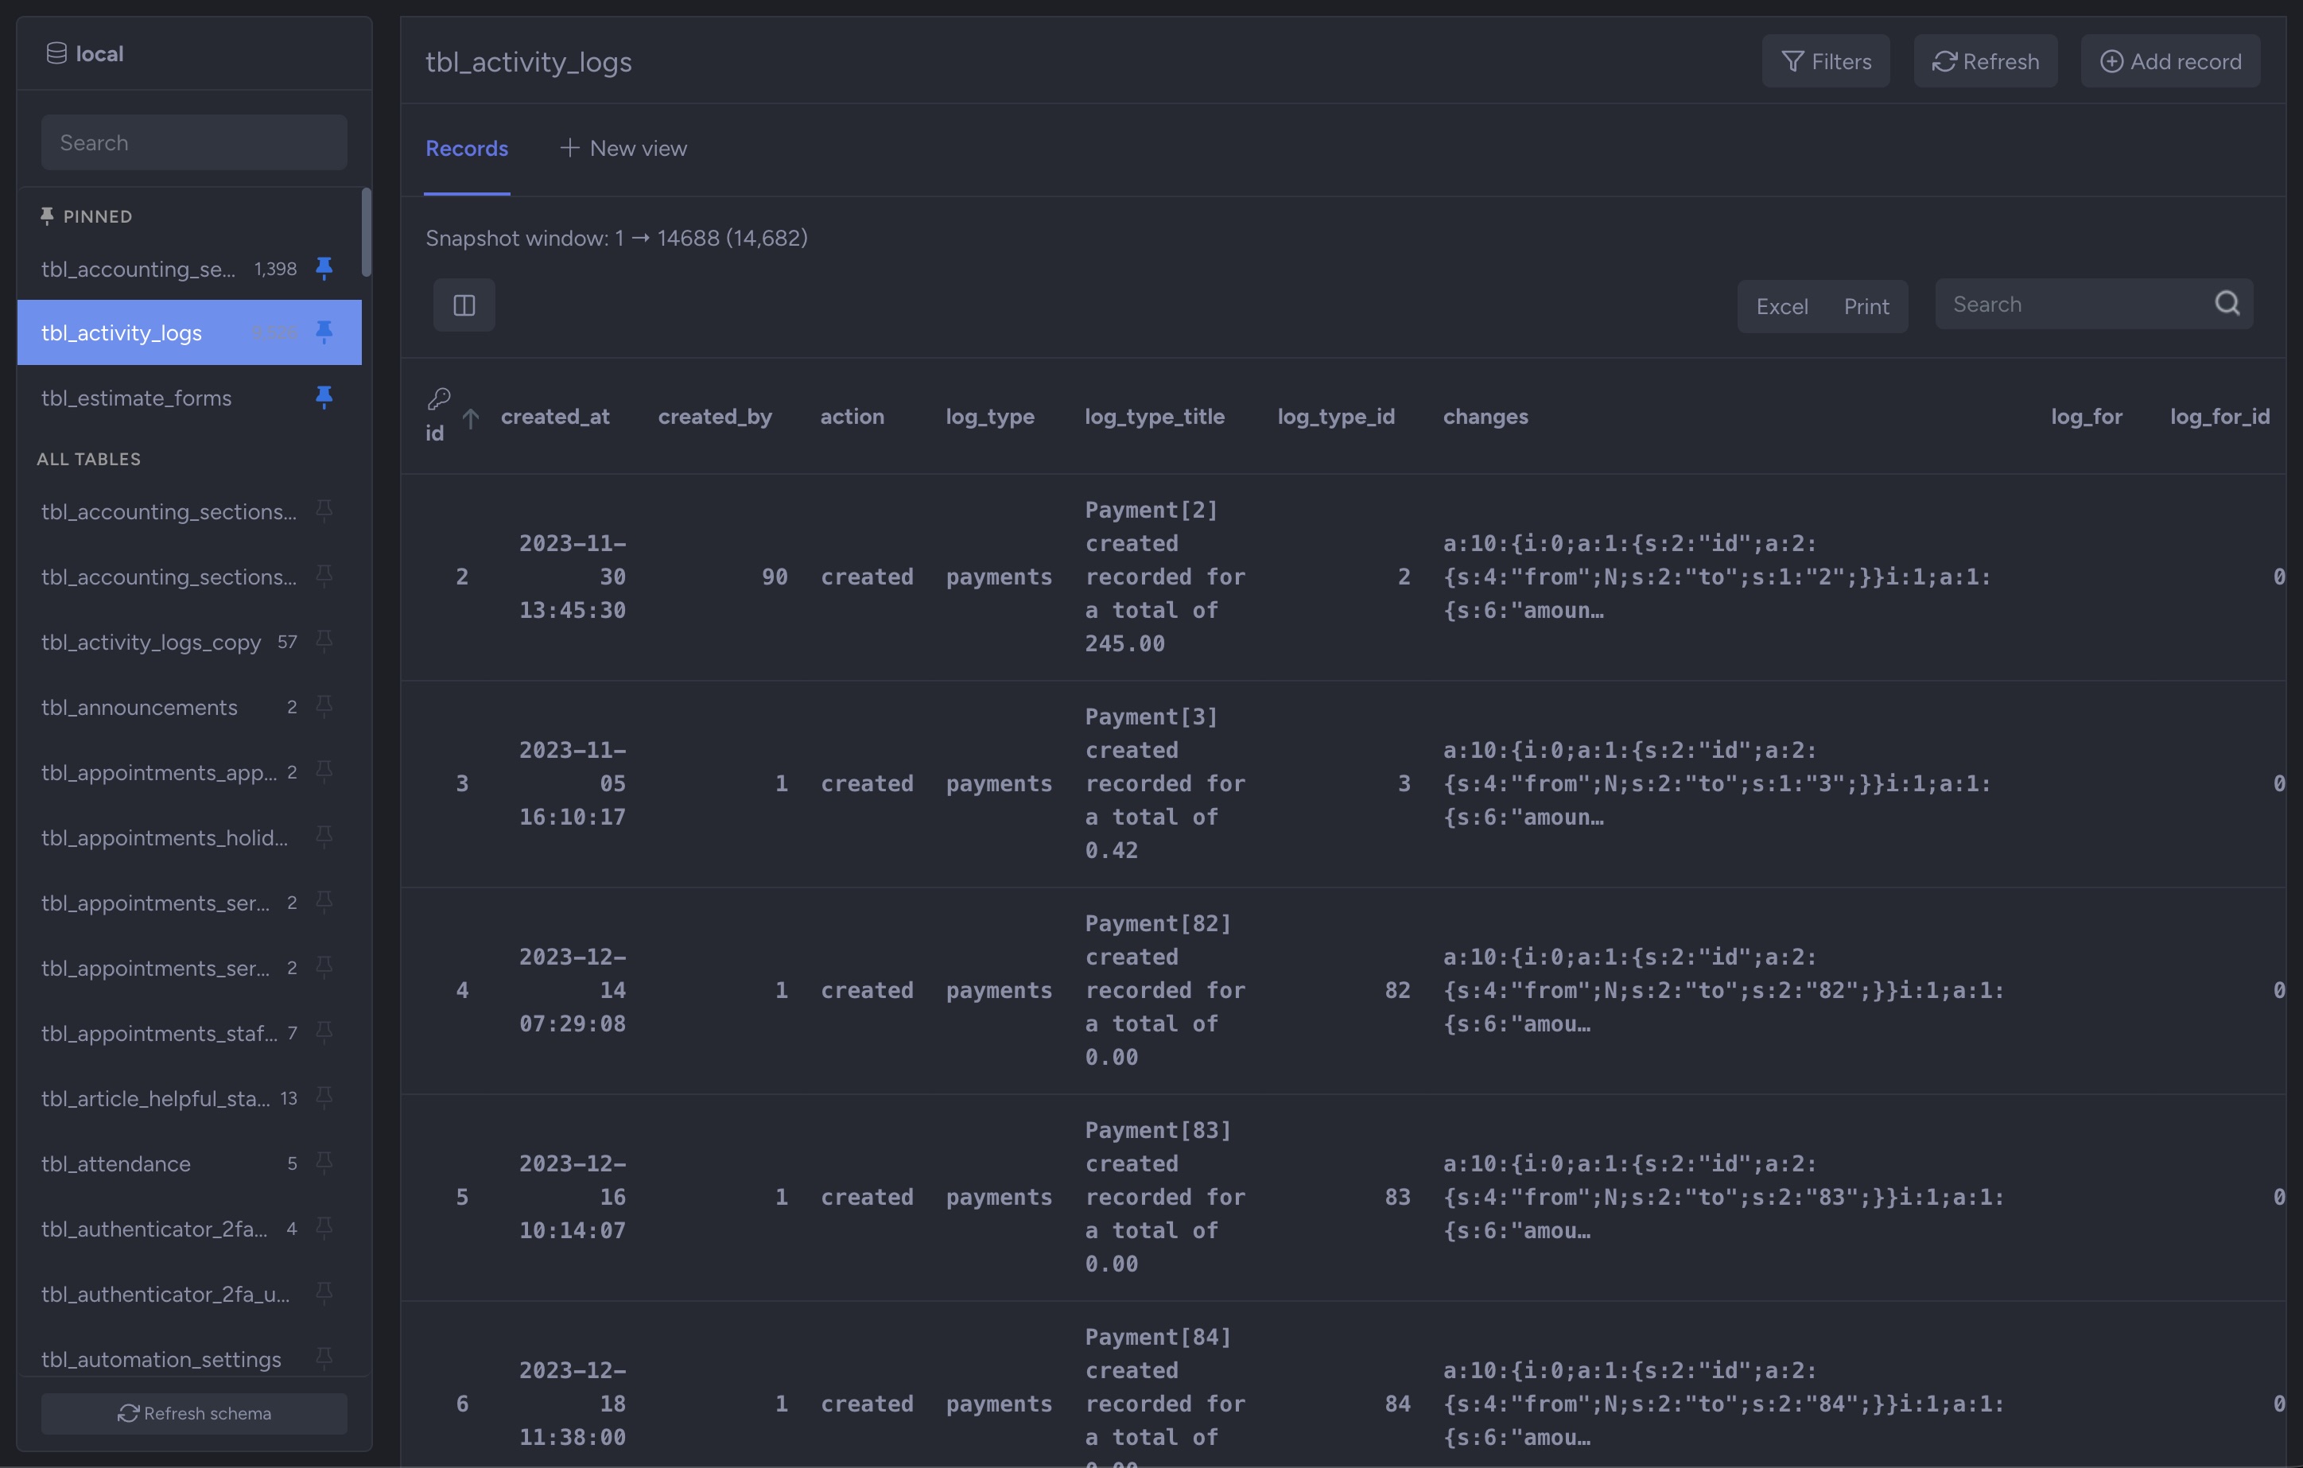Click the log_type_id column header
This screenshot has width=2303, height=1468.
(1336, 416)
